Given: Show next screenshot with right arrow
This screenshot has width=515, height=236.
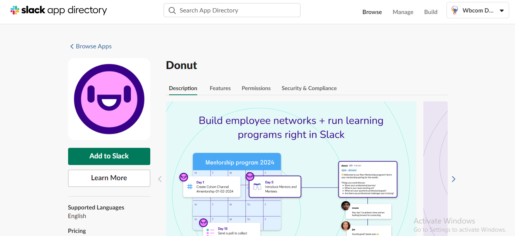Looking at the screenshot, I should click(x=454, y=179).
